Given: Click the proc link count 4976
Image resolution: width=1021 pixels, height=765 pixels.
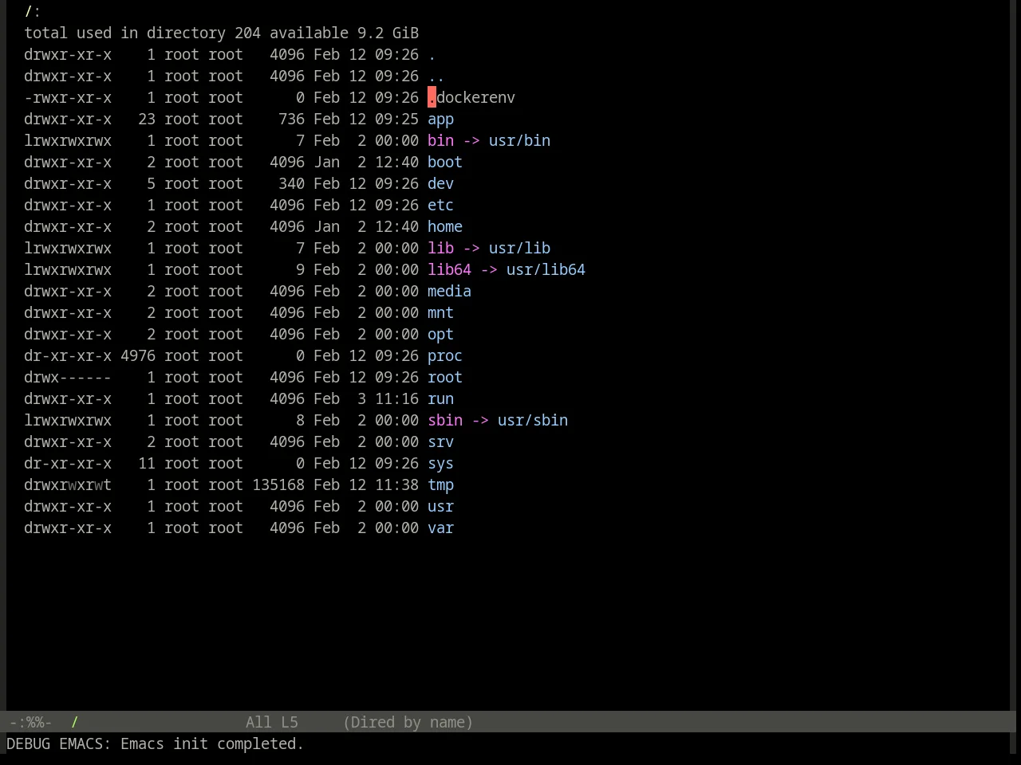Looking at the screenshot, I should pos(138,356).
